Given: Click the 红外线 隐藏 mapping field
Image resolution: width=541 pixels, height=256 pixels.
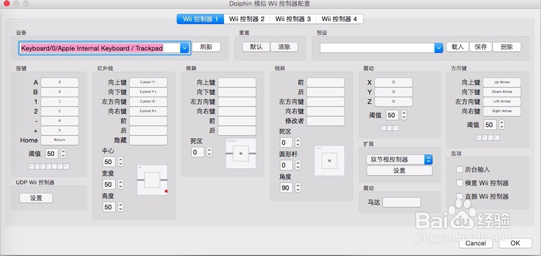Looking at the screenshot, I should click(x=148, y=140).
